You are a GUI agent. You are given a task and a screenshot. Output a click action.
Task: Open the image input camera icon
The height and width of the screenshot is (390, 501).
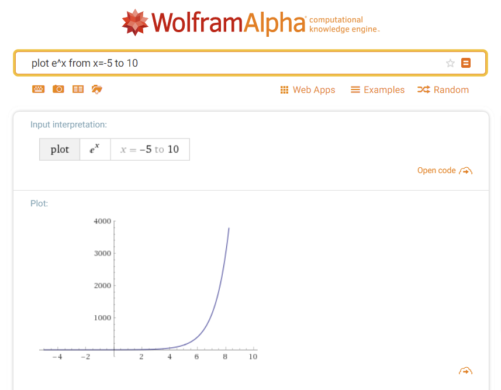tap(58, 89)
